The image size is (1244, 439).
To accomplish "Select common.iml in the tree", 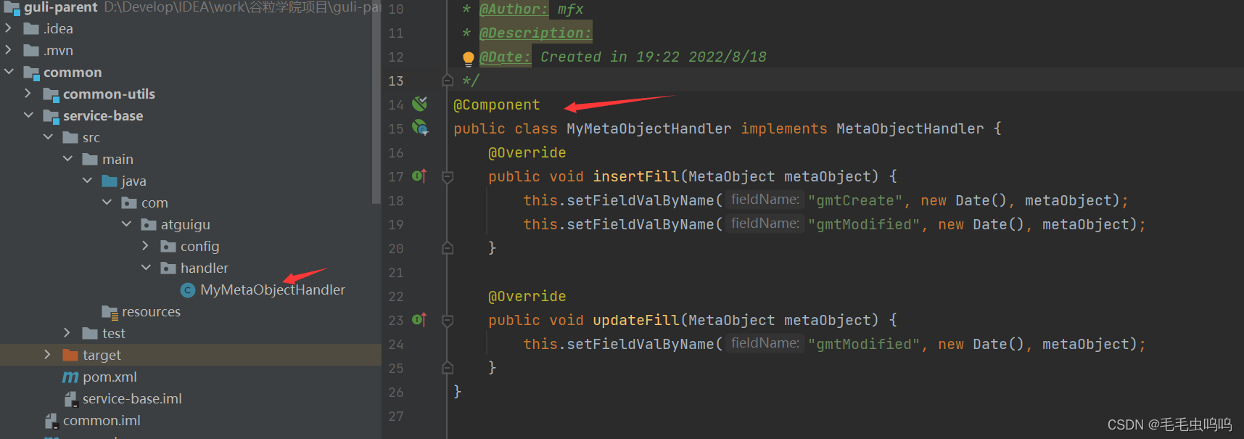I will (x=102, y=420).
